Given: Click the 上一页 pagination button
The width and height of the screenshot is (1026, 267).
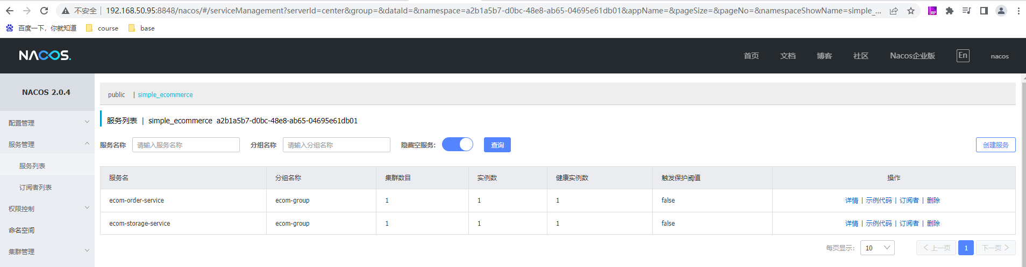Looking at the screenshot, I should coord(936,248).
